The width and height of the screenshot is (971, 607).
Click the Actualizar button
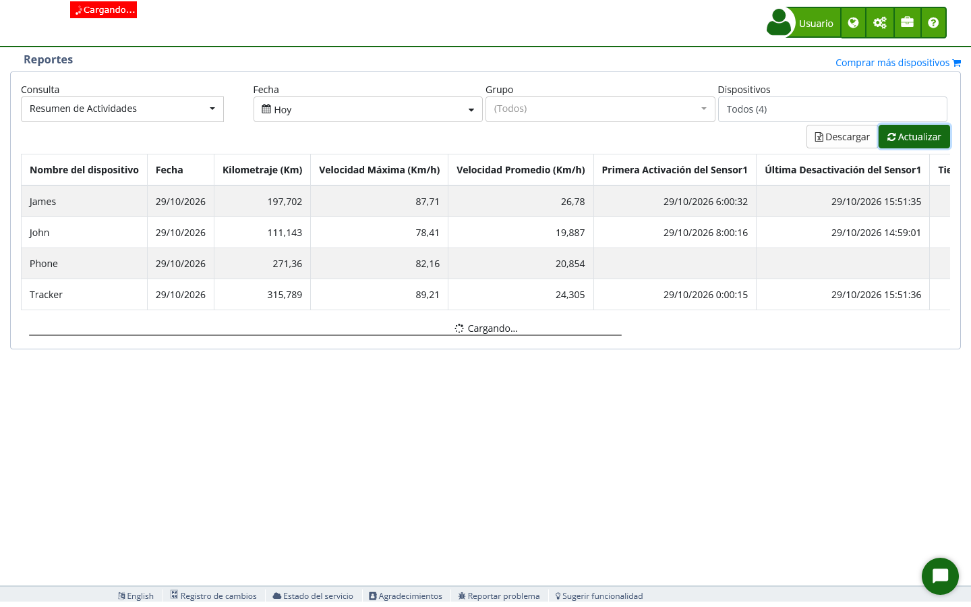pos(914,137)
